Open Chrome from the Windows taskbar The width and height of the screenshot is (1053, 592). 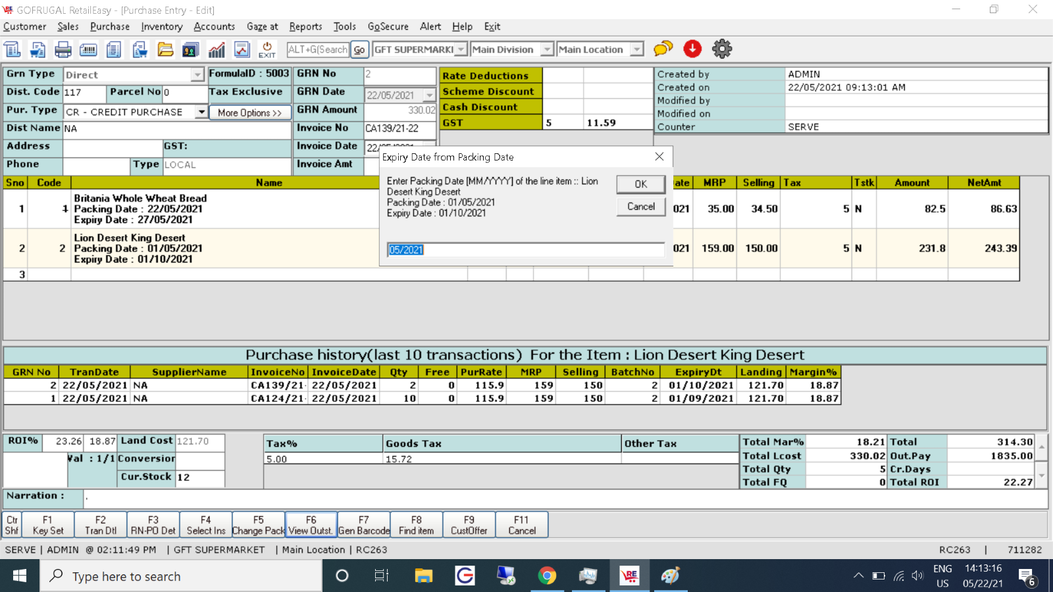(x=547, y=576)
